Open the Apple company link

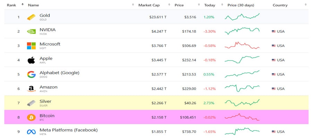pos(46,58)
